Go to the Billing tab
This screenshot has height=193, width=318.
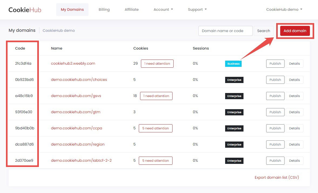point(104,9)
